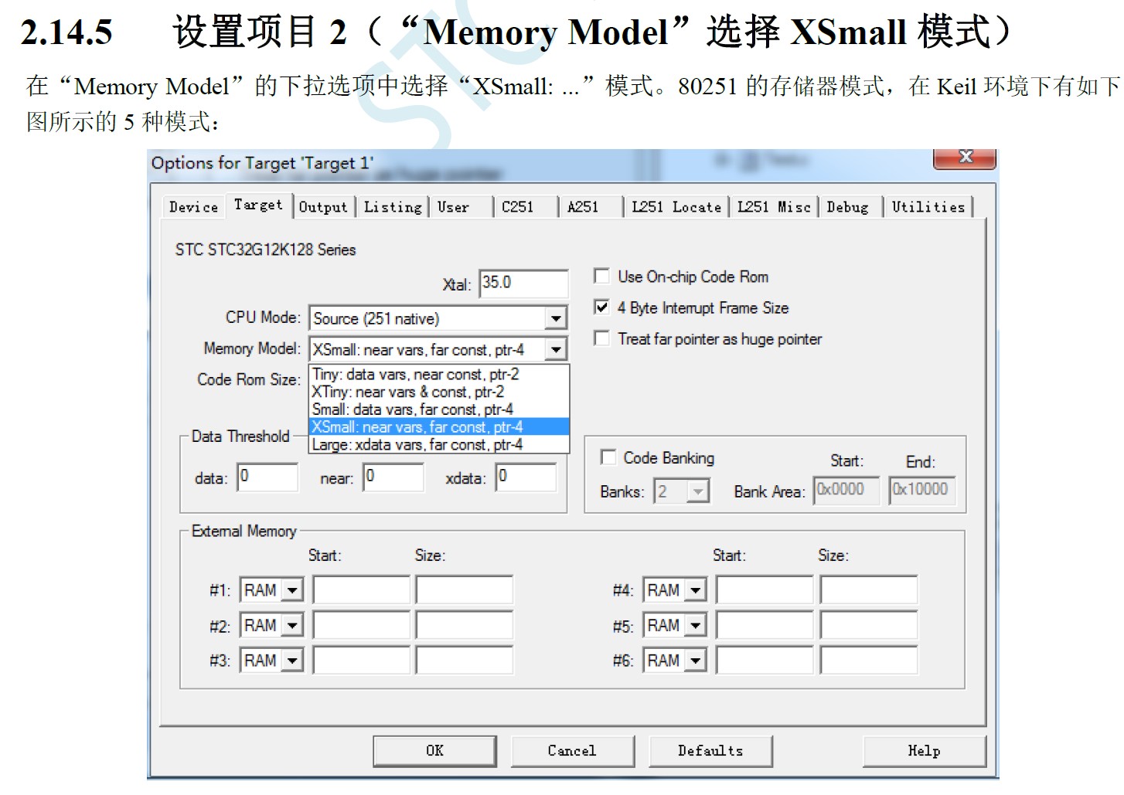Screen dimensions: 1124x795
Task: Choose Large: xdata vars option
Action: 438,444
